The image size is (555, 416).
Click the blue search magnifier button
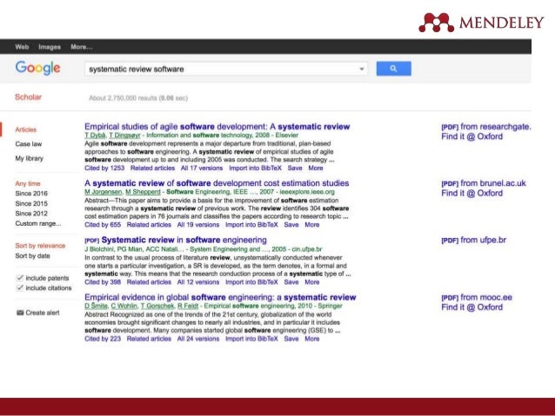coord(393,69)
